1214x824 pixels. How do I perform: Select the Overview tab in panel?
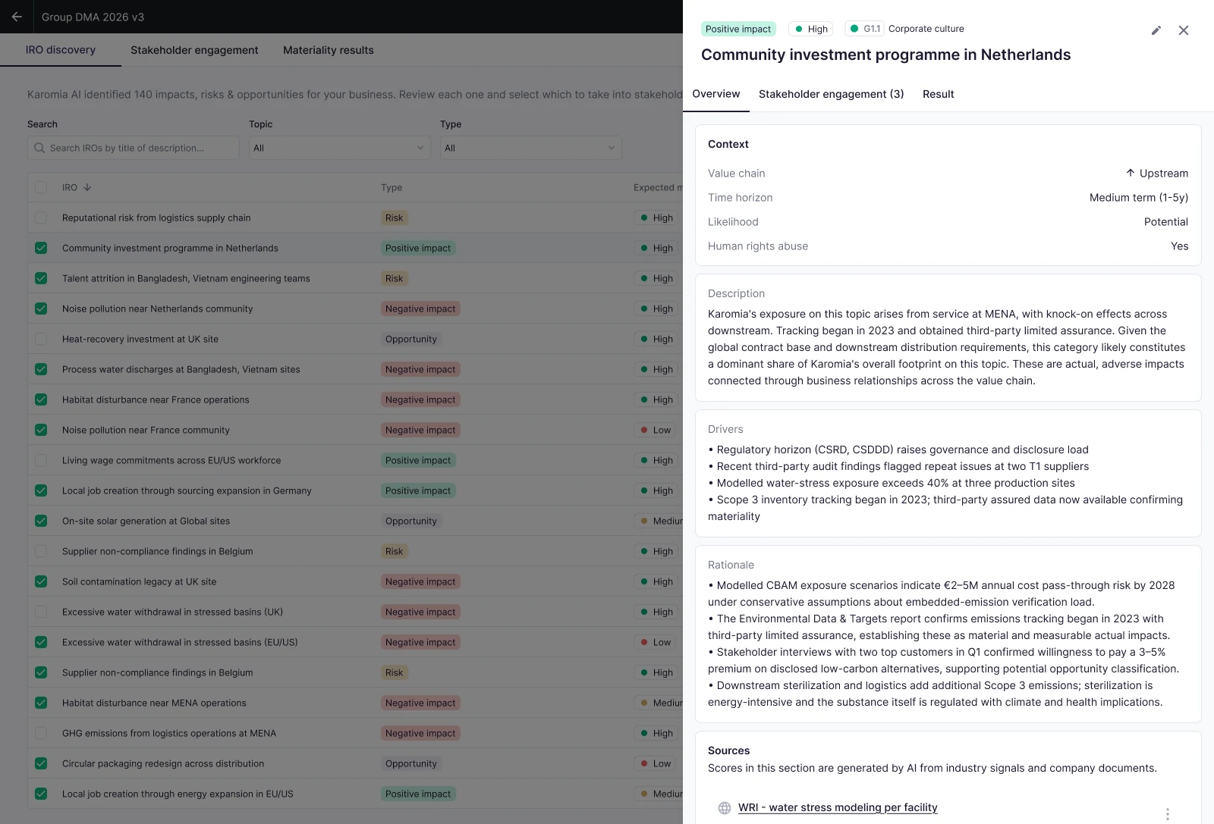click(x=716, y=94)
